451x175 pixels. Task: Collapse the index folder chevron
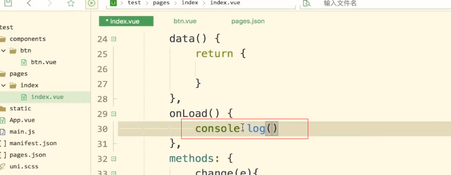3,85
